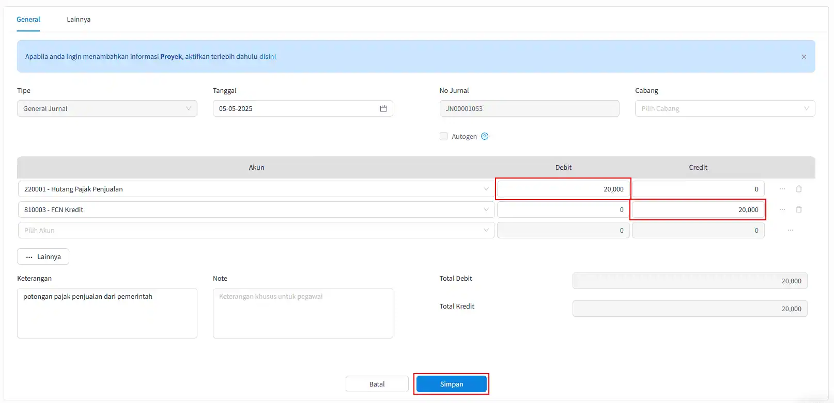The image size is (834, 403).
Task: Click the Simpan button
Action: point(452,384)
